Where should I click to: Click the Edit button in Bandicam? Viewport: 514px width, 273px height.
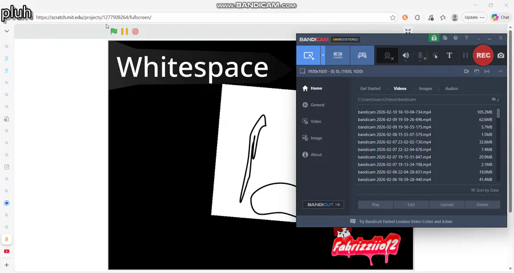[411, 204]
